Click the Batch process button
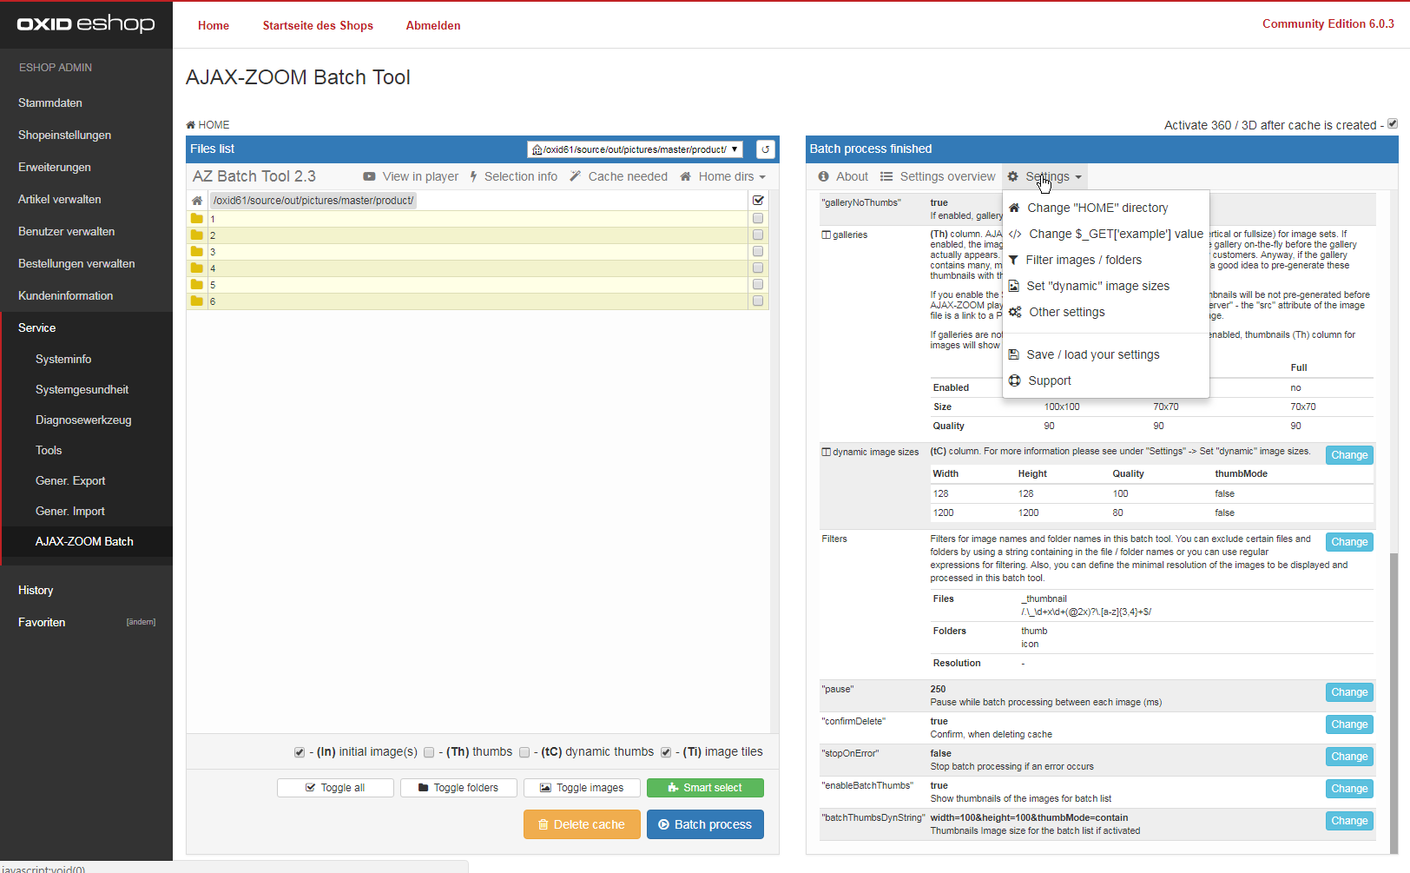This screenshot has height=873, width=1410. (x=705, y=824)
